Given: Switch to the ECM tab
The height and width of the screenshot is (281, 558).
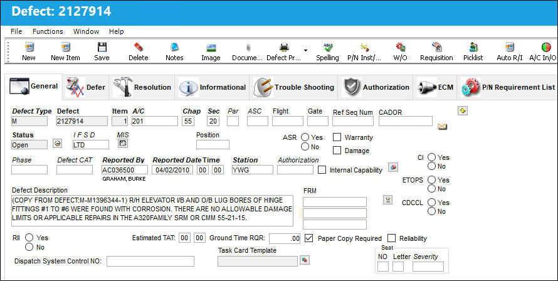Looking at the screenshot, I should coord(435,87).
